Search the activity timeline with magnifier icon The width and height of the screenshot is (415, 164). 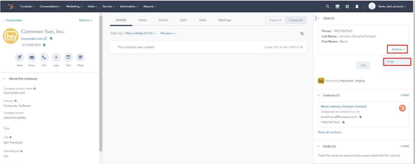[302, 34]
